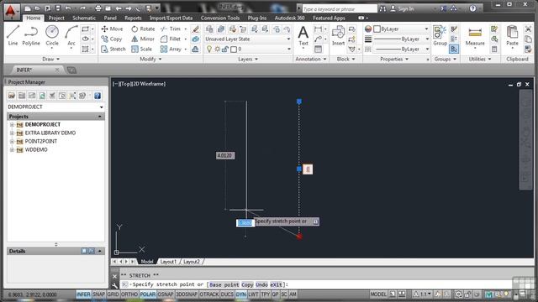Click the Trim tool
Image resolution: width=538 pixels, height=302 pixels.
click(171, 29)
